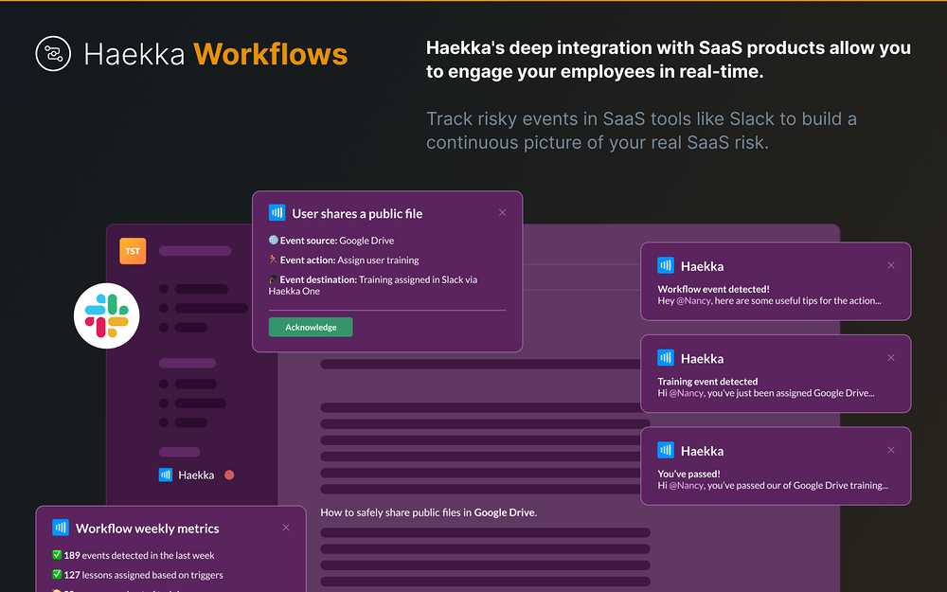
Task: Click the Haekka Workflows logo icon
Action: pyautogui.click(x=53, y=54)
